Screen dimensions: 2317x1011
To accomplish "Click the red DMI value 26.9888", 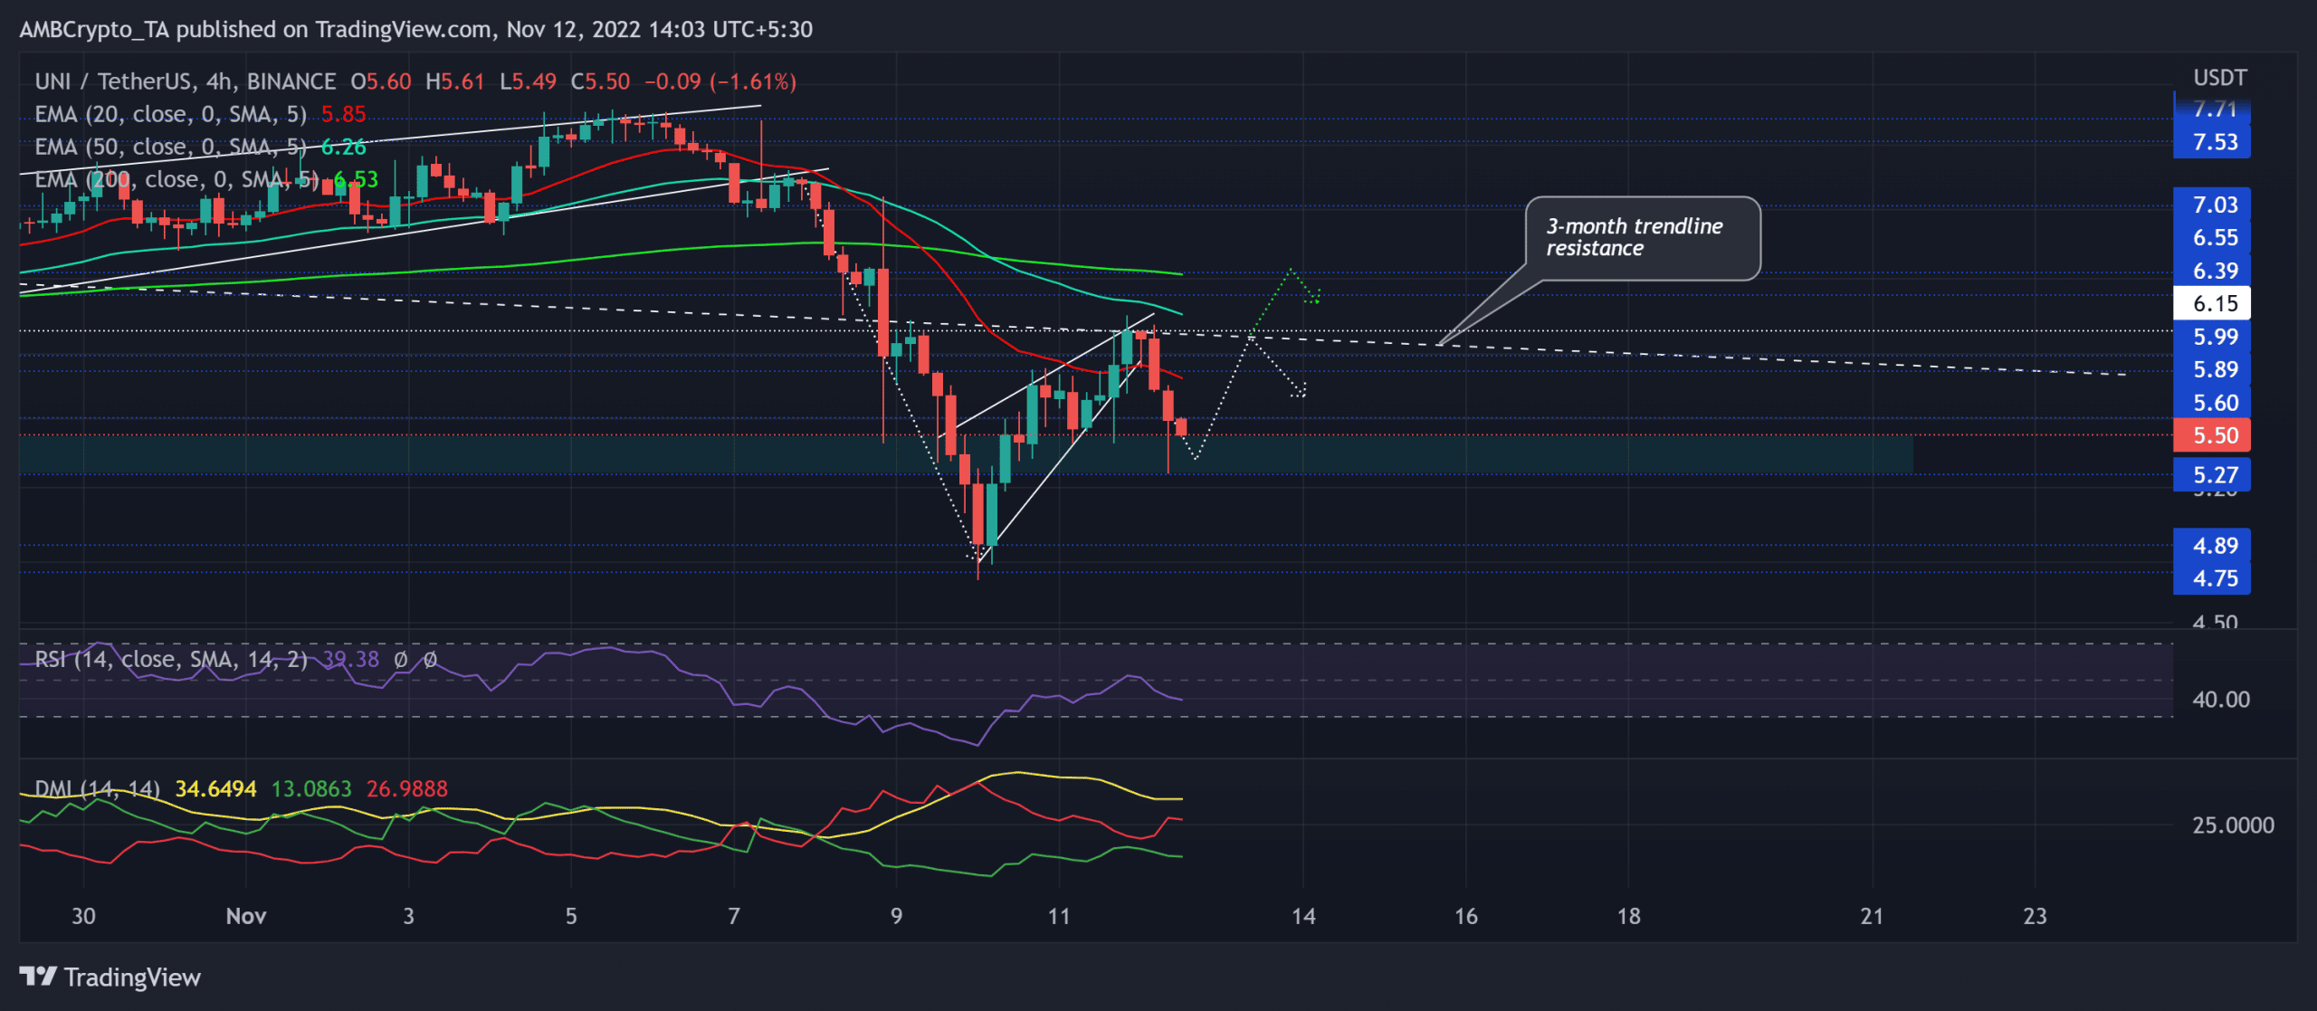I will (406, 789).
